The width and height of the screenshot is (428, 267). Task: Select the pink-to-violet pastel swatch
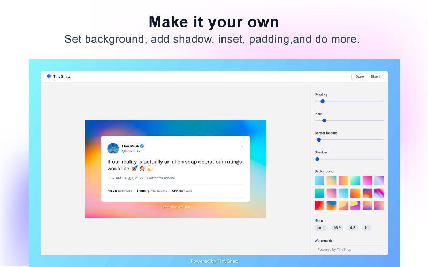point(331,193)
